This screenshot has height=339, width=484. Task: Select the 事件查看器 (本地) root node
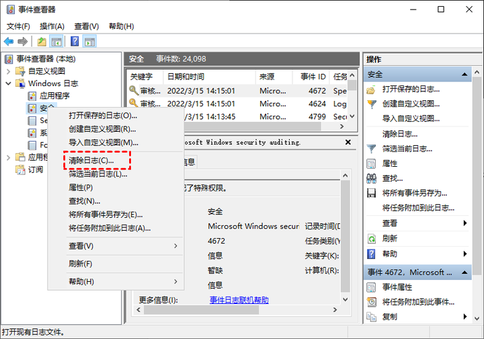click(46, 59)
